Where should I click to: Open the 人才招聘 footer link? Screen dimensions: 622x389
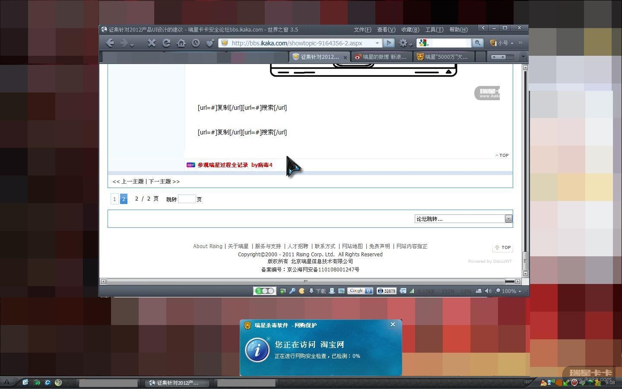tap(298, 246)
